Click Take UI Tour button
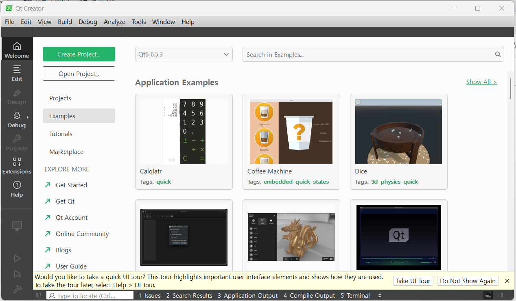The image size is (516, 301). (413, 281)
